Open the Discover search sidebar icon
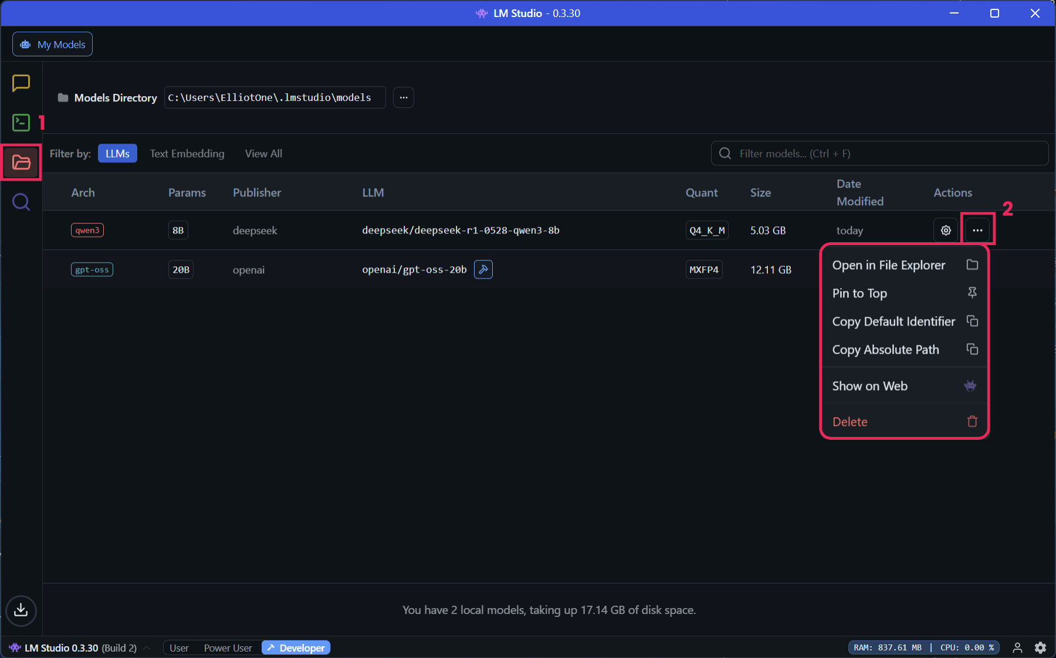The height and width of the screenshot is (658, 1056). [x=21, y=202]
